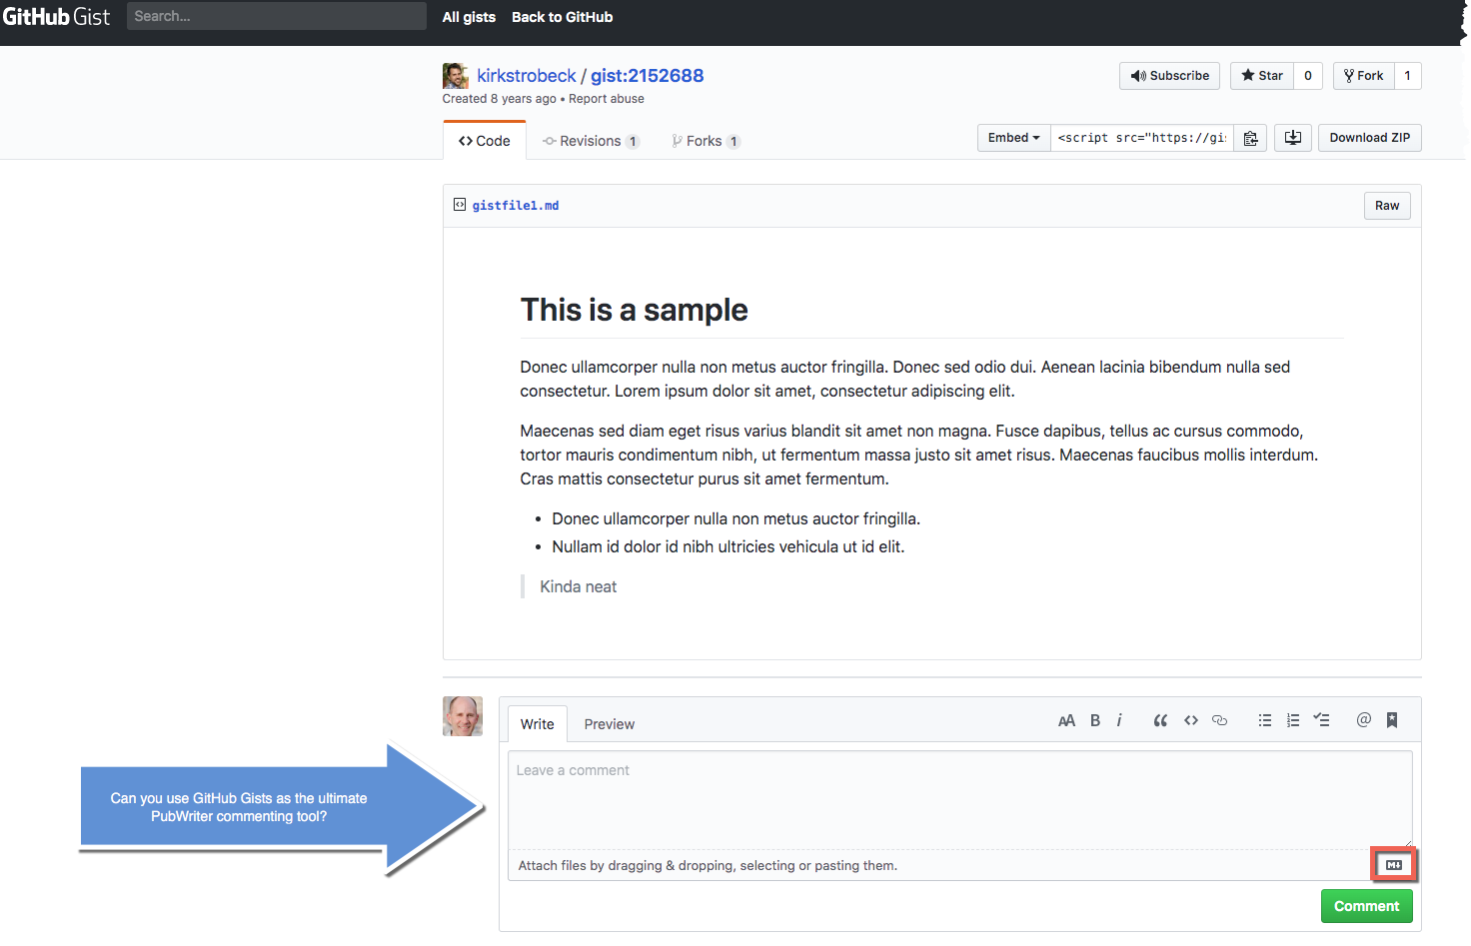Click the GitHub Gist logo
The image size is (1471, 946).
[57, 17]
